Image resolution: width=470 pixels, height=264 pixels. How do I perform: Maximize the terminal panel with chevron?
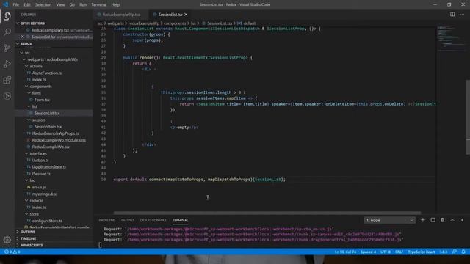pyautogui.click(x=452, y=220)
